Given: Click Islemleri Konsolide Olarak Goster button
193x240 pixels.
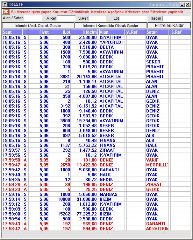Looking at the screenshot, I should coord(111,26).
